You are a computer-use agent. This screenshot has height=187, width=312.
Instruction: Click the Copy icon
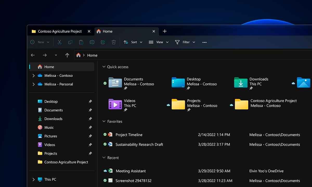(x=70, y=42)
